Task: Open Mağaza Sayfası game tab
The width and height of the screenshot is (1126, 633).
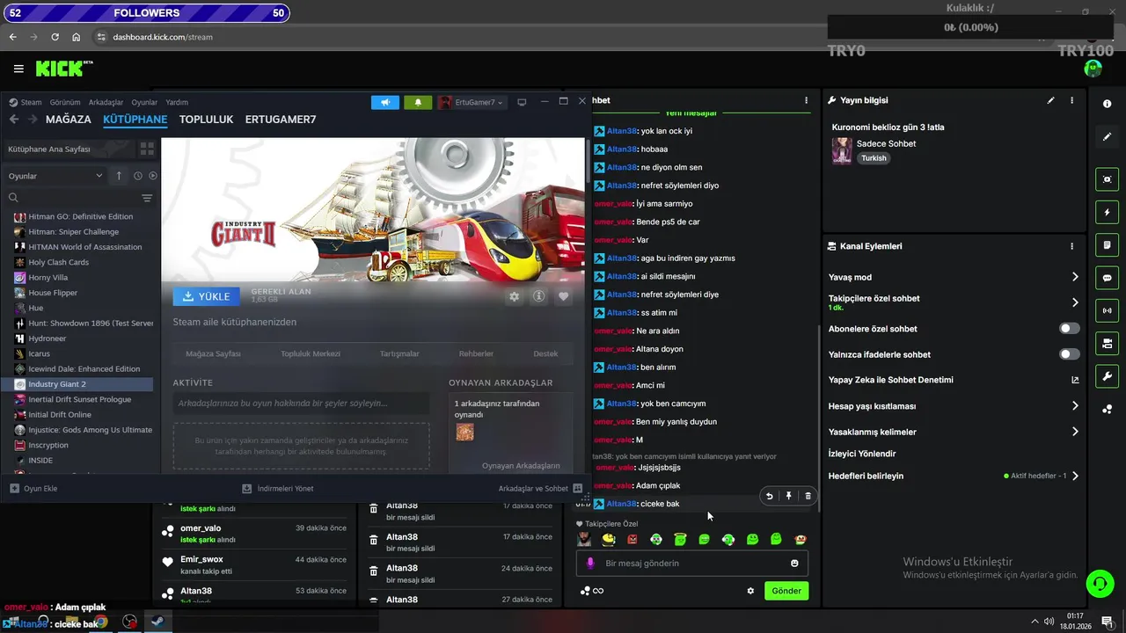Action: [x=213, y=353]
